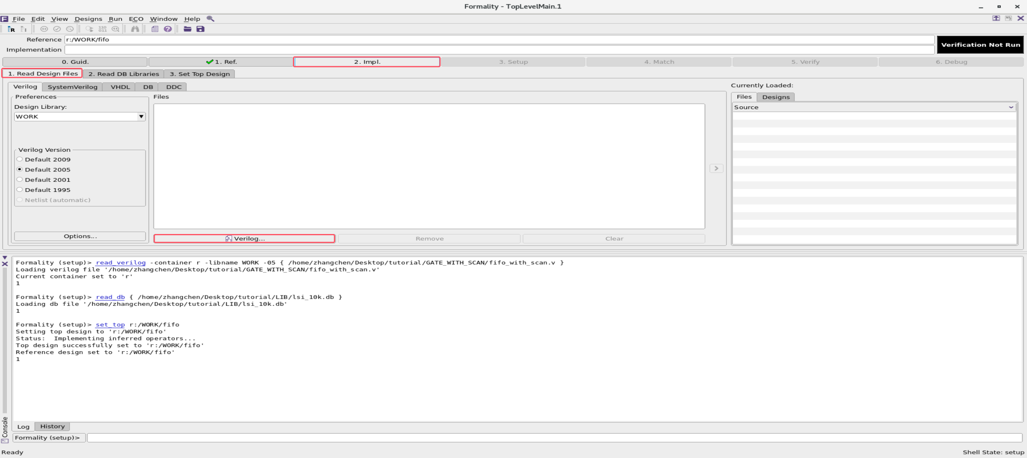This screenshot has width=1027, height=458.
Task: Click the Run Verify checkmark toolbar icon
Action: 57,29
